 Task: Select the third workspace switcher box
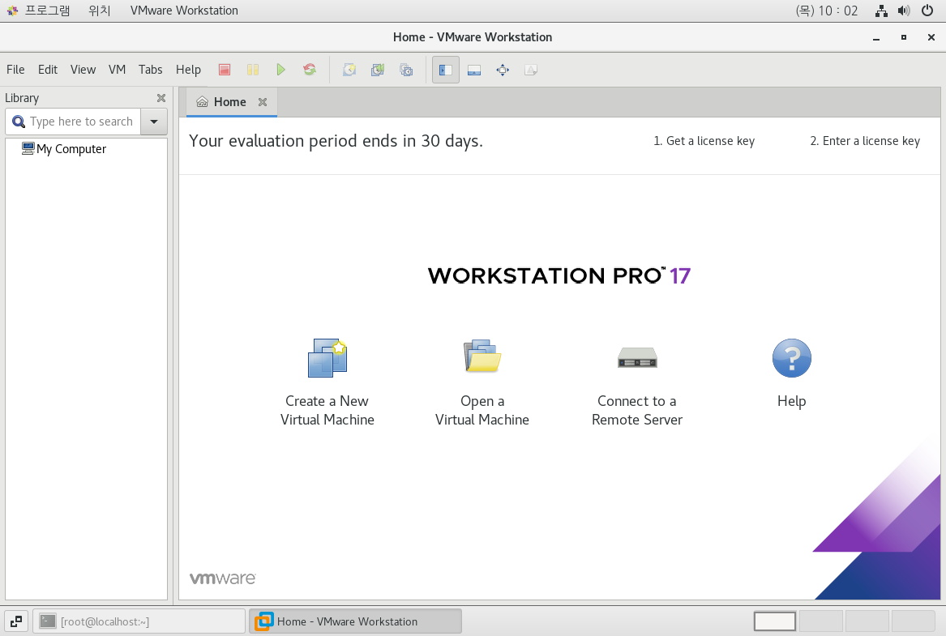tap(867, 621)
